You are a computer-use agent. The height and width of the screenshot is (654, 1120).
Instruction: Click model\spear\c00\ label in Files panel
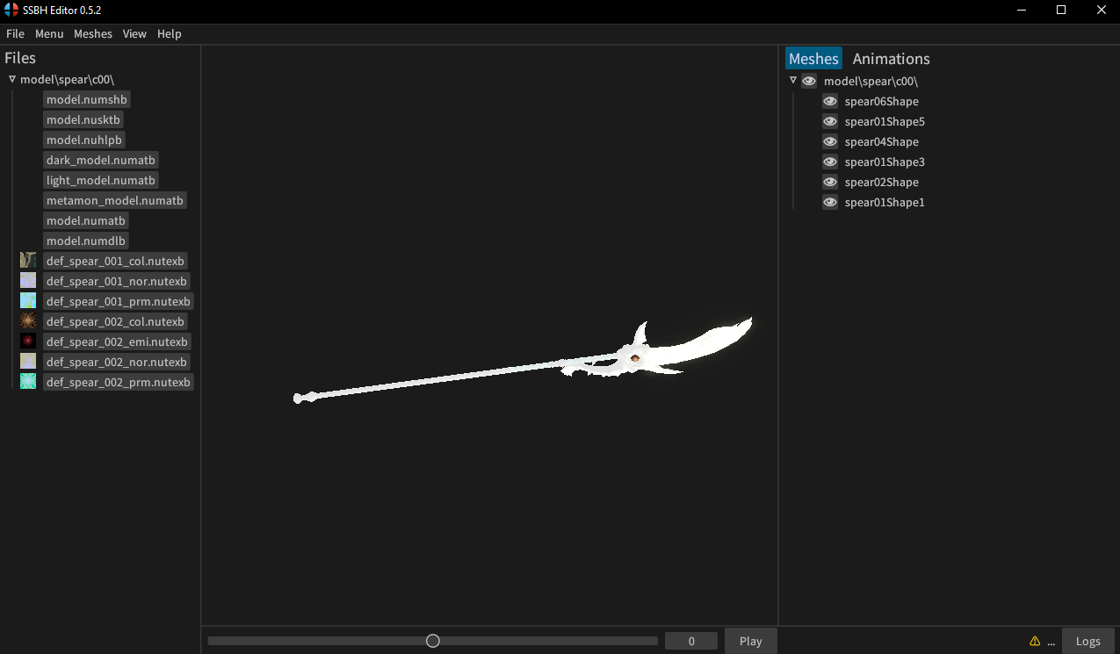pyautogui.click(x=68, y=79)
